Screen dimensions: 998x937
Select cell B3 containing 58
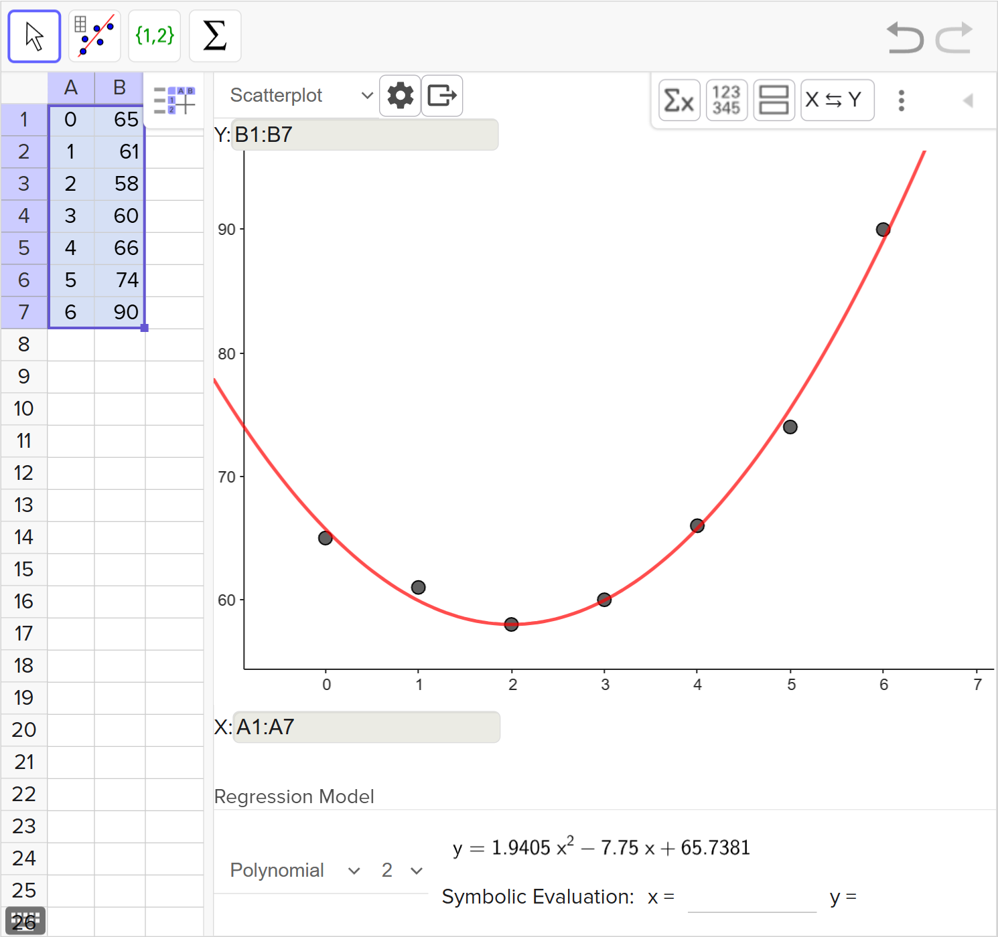pyautogui.click(x=120, y=184)
